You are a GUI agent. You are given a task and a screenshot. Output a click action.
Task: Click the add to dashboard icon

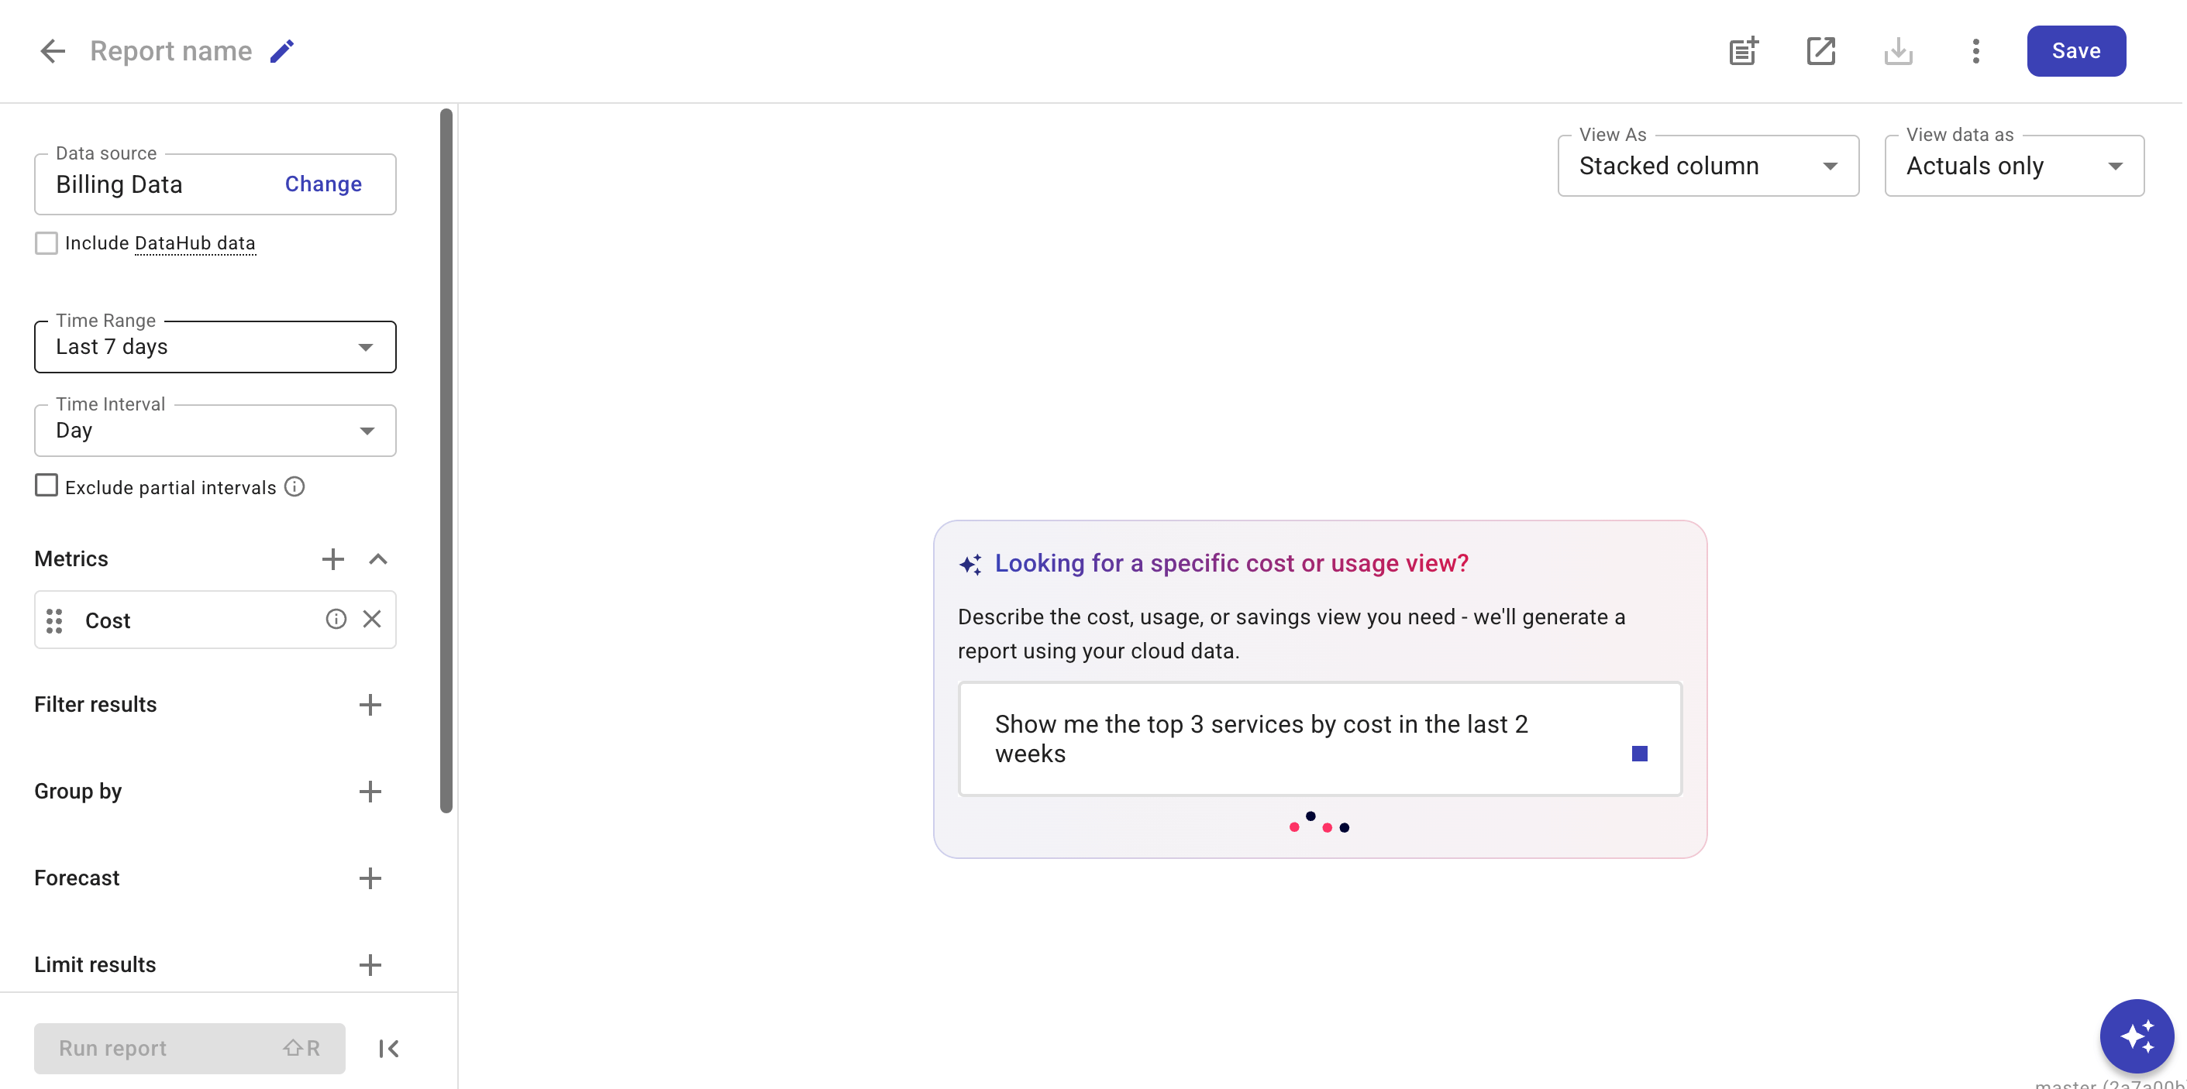pyautogui.click(x=1744, y=51)
